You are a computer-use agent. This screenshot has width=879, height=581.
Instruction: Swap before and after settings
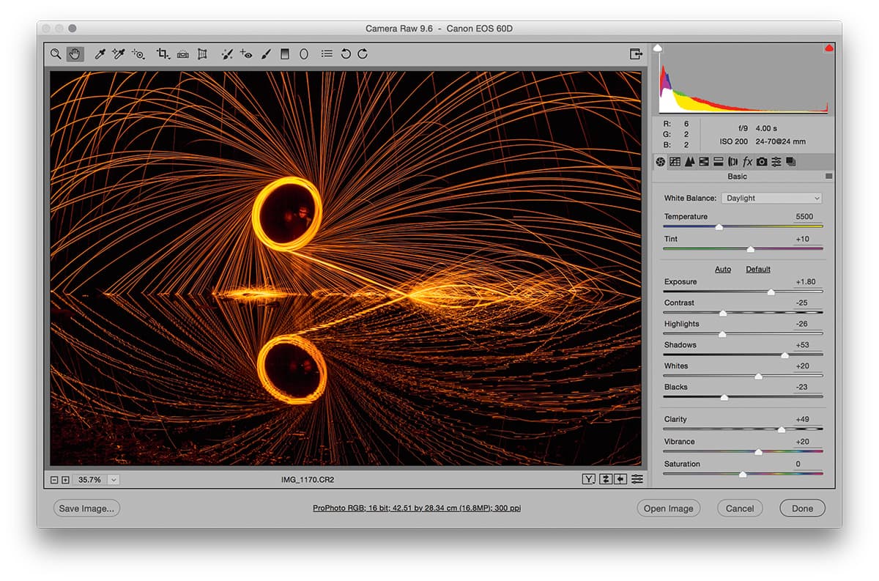tap(606, 479)
